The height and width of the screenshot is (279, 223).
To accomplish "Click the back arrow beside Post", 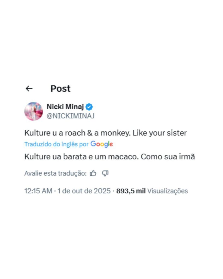I will [x=29, y=89].
